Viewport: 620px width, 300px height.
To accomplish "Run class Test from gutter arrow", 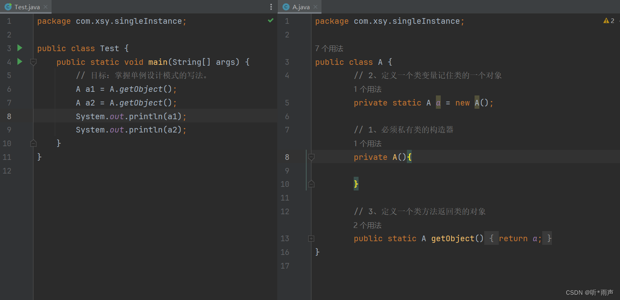I will (20, 48).
